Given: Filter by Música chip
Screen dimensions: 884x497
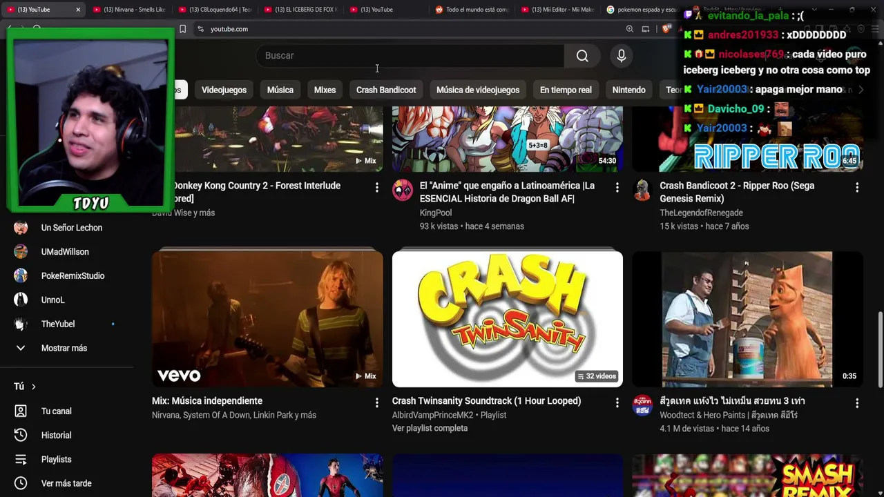Looking at the screenshot, I should [x=280, y=90].
